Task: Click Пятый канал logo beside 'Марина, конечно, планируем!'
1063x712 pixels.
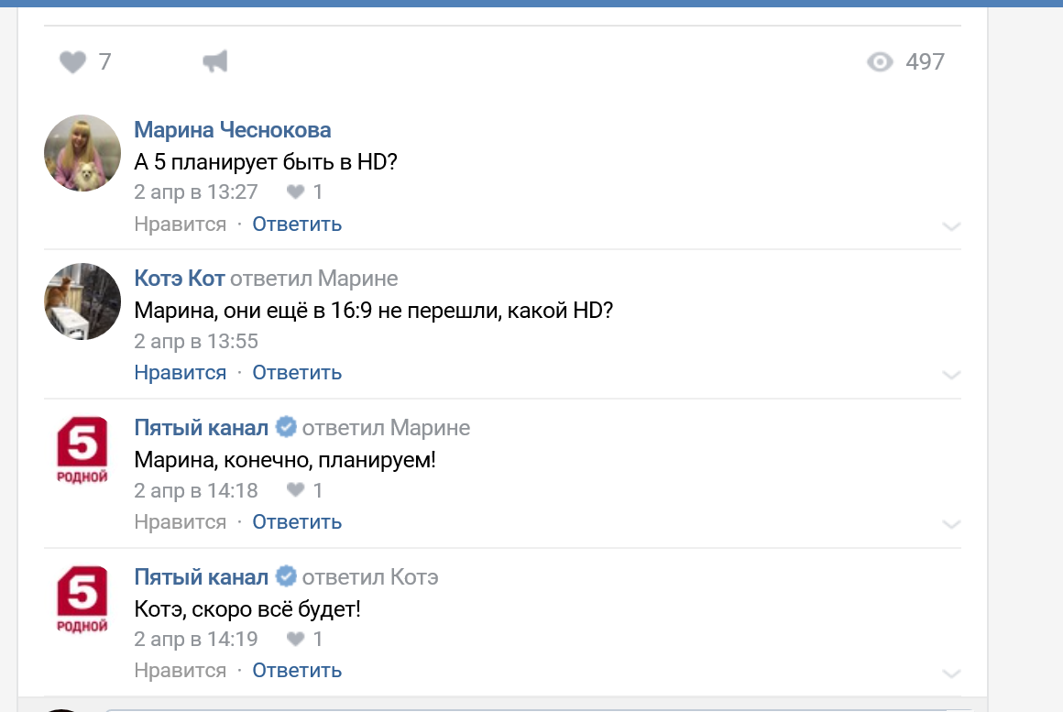Action: click(x=82, y=451)
